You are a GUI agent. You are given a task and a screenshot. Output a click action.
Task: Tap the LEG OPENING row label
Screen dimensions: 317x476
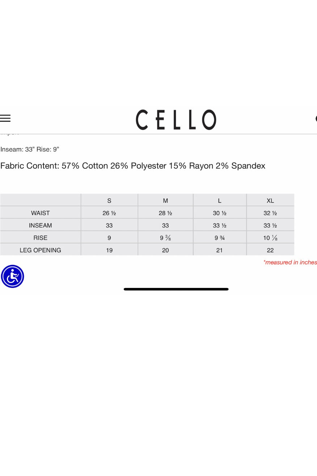point(40,250)
